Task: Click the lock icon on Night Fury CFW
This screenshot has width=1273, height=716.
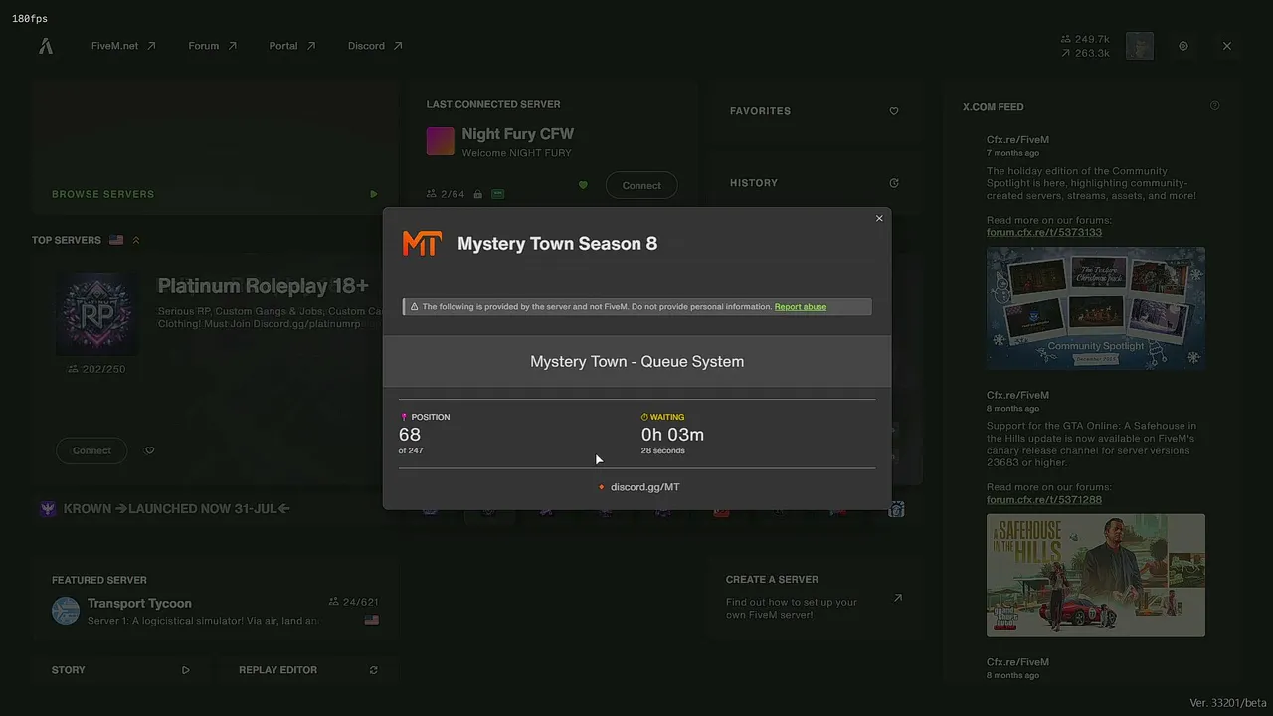Action: [x=478, y=194]
